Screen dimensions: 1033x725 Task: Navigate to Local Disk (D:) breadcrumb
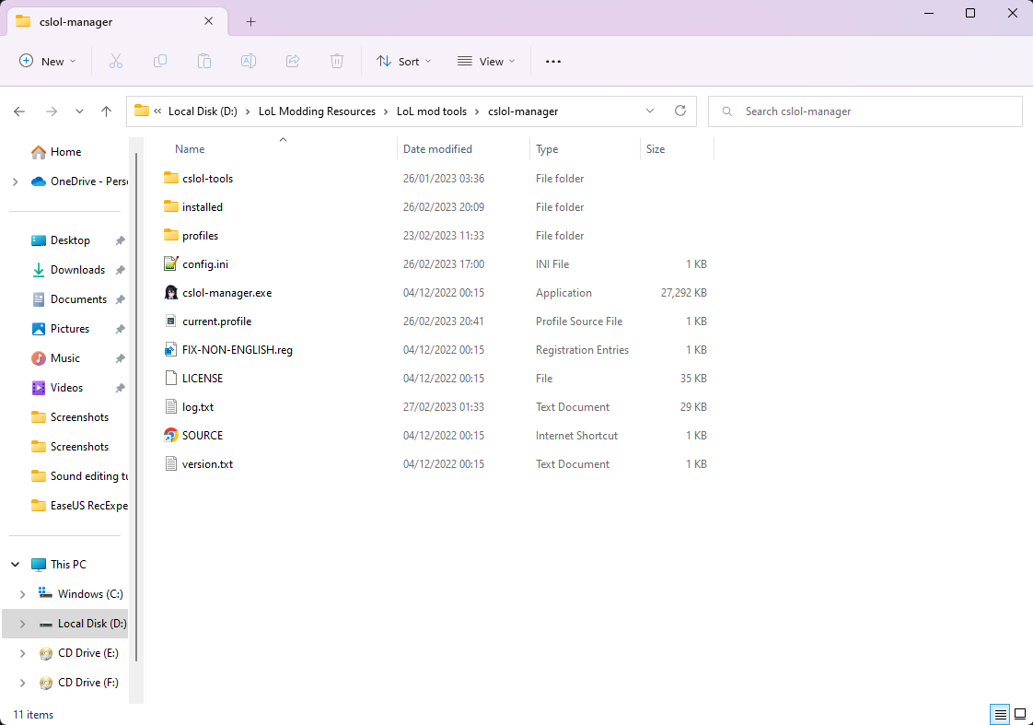pos(203,111)
